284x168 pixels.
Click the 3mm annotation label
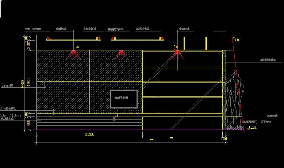click(7, 85)
